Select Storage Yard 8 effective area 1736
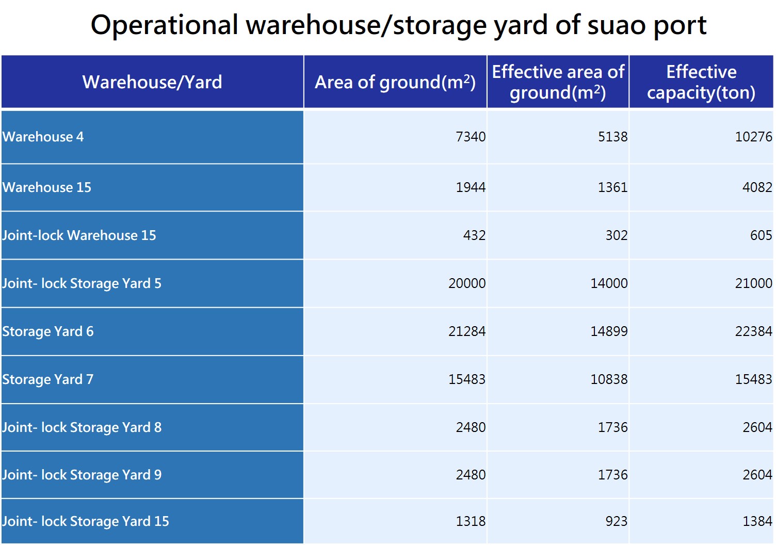 click(613, 427)
